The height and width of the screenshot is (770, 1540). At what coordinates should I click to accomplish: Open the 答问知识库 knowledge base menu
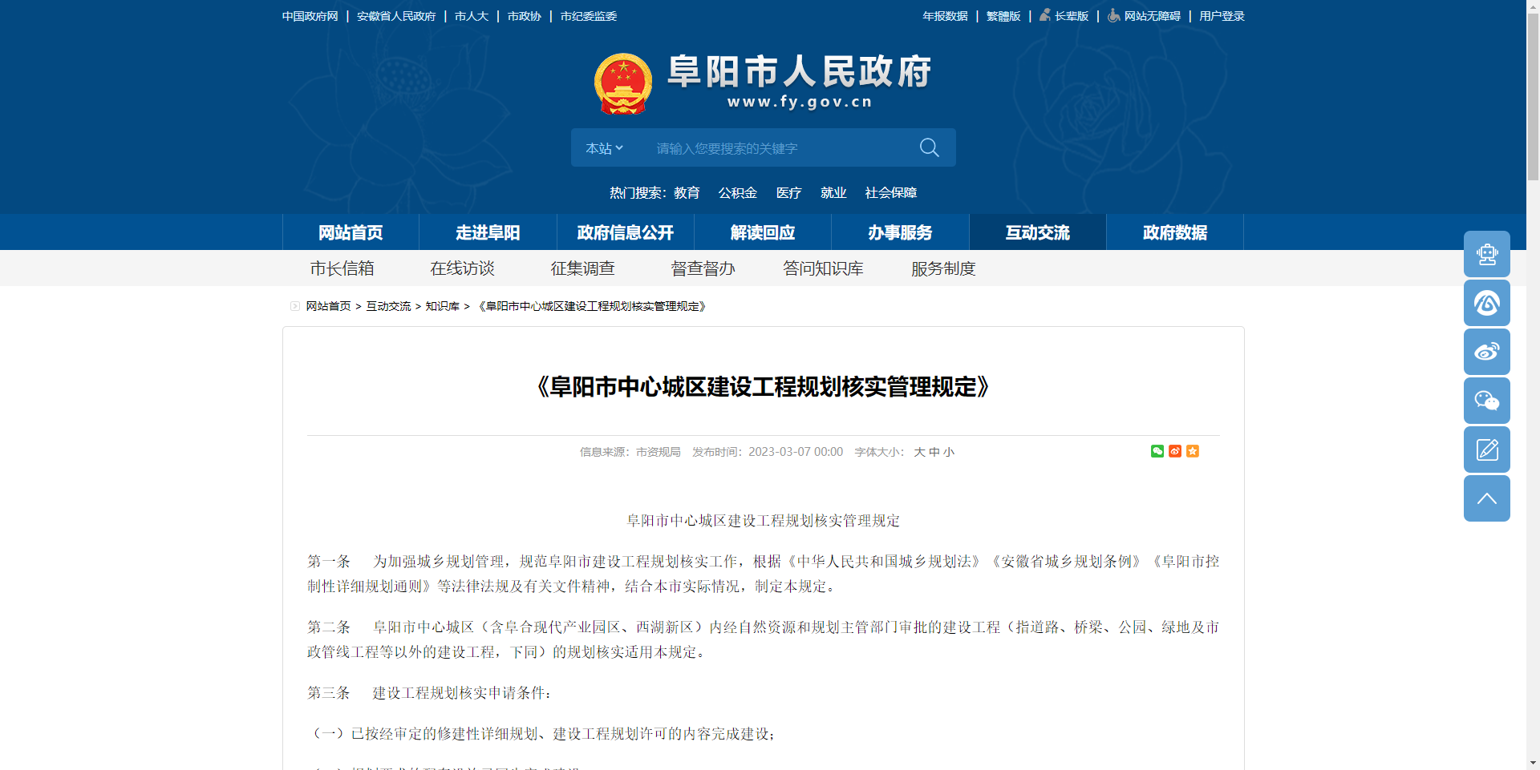click(x=823, y=268)
